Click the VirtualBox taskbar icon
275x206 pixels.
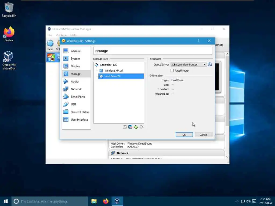117,201
